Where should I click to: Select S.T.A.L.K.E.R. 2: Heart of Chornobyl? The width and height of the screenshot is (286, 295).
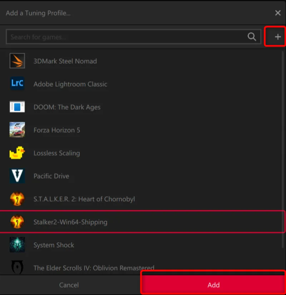141,199
